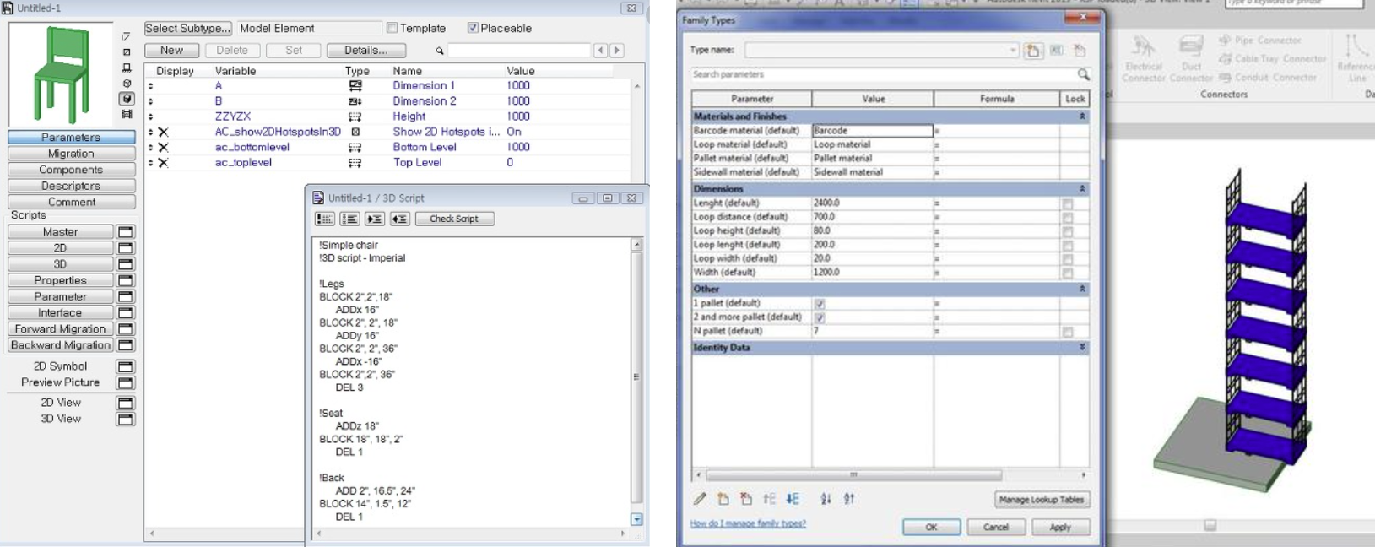Viewport: 1375px width, 547px height.
Task: Click the Barcode material value cell
Action: click(873, 131)
